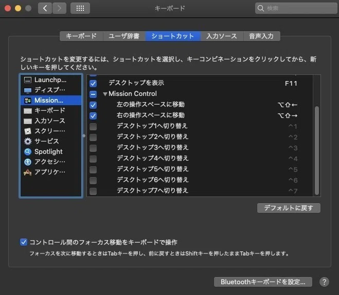Enable デスクトップ6へ切り替え checkbox
This screenshot has width=339, height=295.
[x=93, y=180]
